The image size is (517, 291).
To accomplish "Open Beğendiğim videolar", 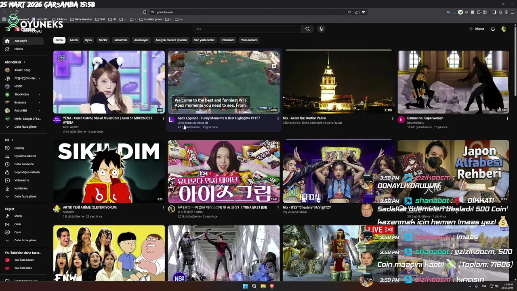I will (23, 172).
